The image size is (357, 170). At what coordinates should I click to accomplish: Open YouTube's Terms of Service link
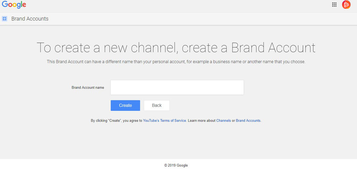coord(165,121)
